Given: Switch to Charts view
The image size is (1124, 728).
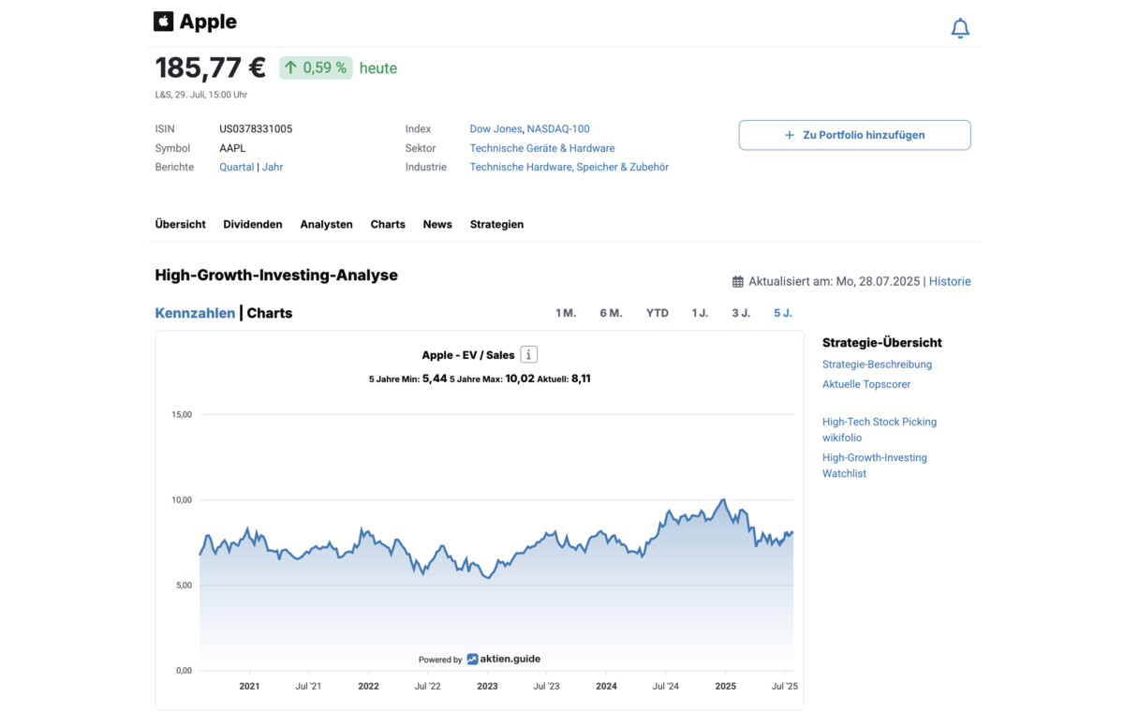Looking at the screenshot, I should pos(270,313).
